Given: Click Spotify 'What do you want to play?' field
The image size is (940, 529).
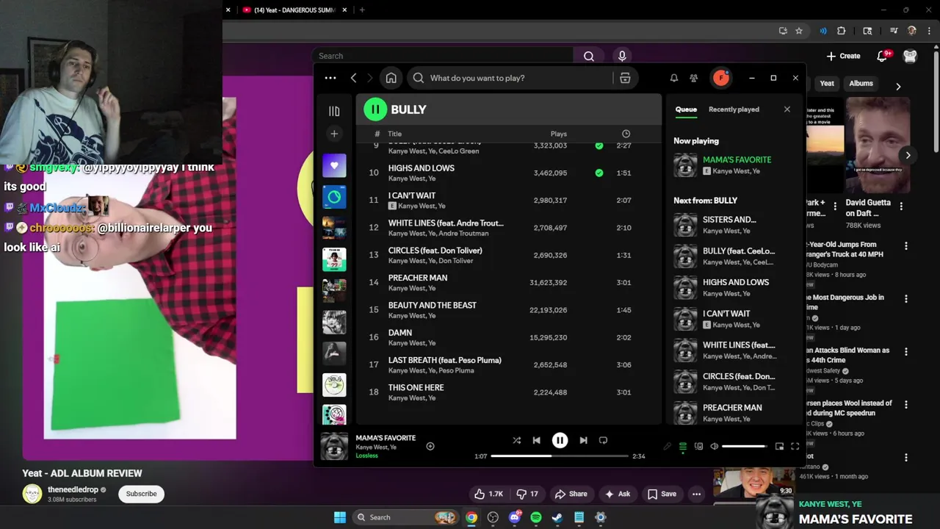Looking at the screenshot, I should (511, 78).
